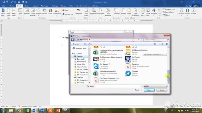
Task: Open the change view dropdown arrow
Action: tap(158, 44)
